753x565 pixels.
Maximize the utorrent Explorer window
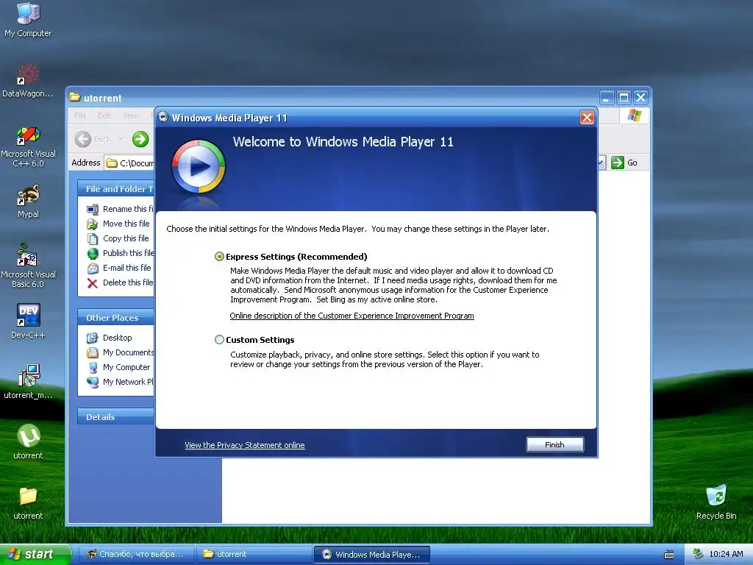point(624,98)
